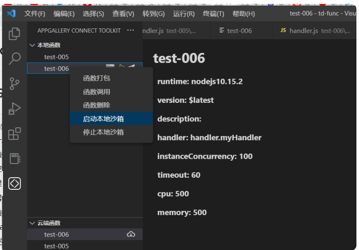Click the test-006 heading in editor
The width and height of the screenshot is (359, 250).
(179, 58)
